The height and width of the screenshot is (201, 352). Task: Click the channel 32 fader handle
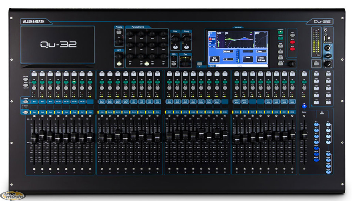click(x=292, y=135)
